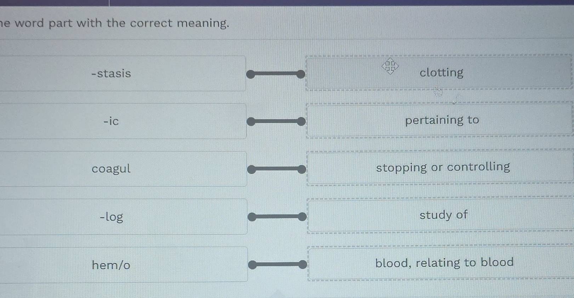574x298 pixels.
Task: Click the connector line next to "-ic"
Action: pos(276,121)
